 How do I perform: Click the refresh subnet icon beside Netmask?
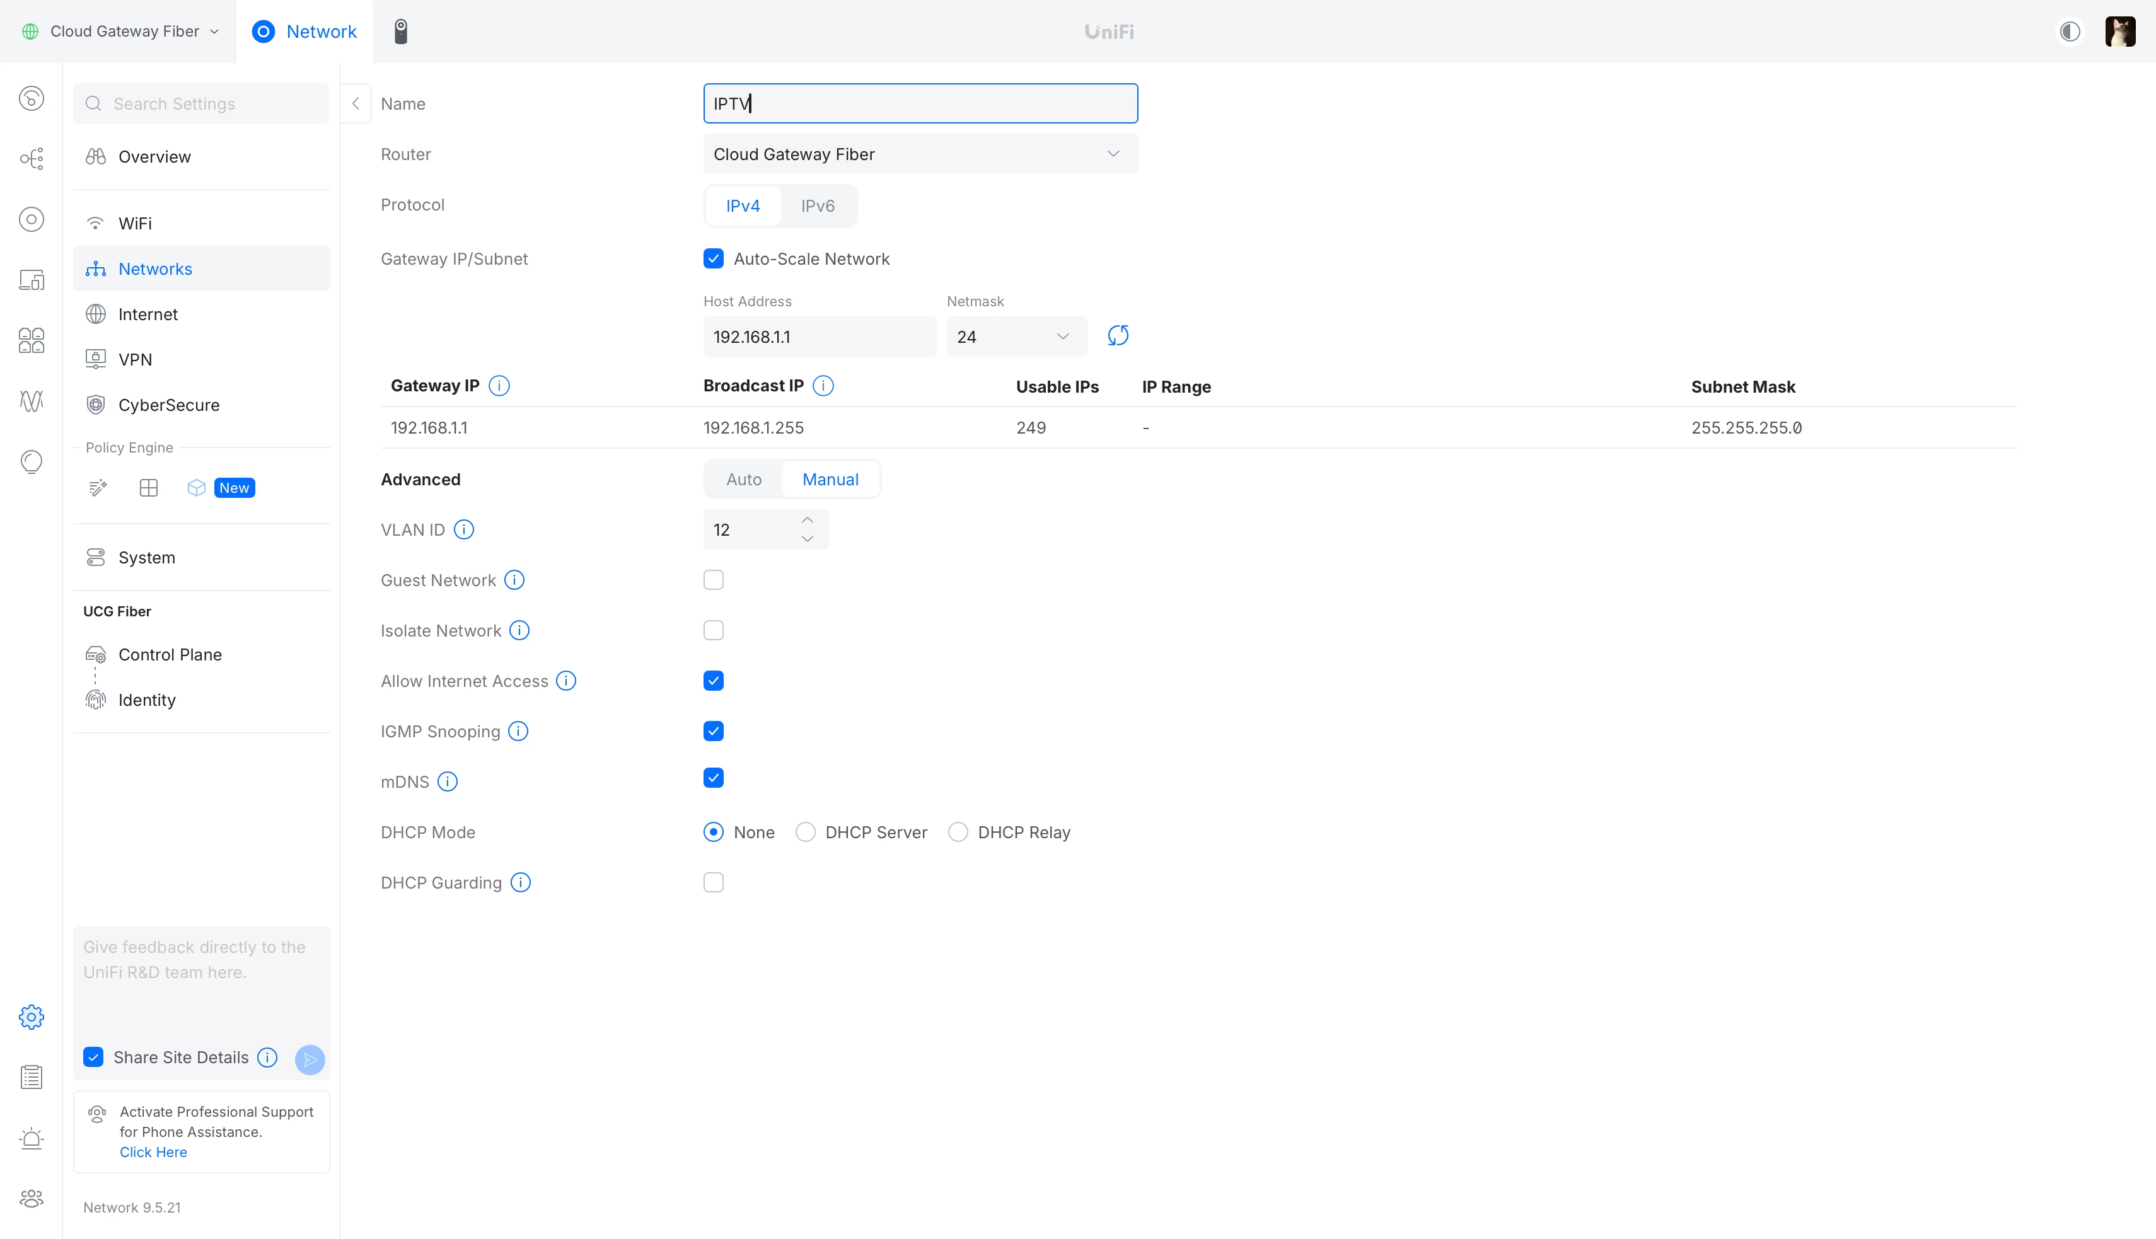tap(1118, 335)
